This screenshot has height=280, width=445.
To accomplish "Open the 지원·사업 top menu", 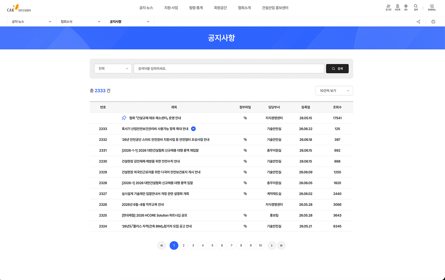I will 171,8.
